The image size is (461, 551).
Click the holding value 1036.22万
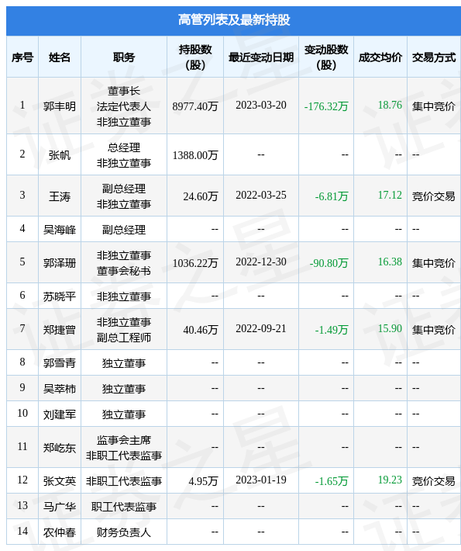click(195, 263)
